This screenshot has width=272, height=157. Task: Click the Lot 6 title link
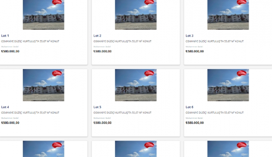click(189, 107)
